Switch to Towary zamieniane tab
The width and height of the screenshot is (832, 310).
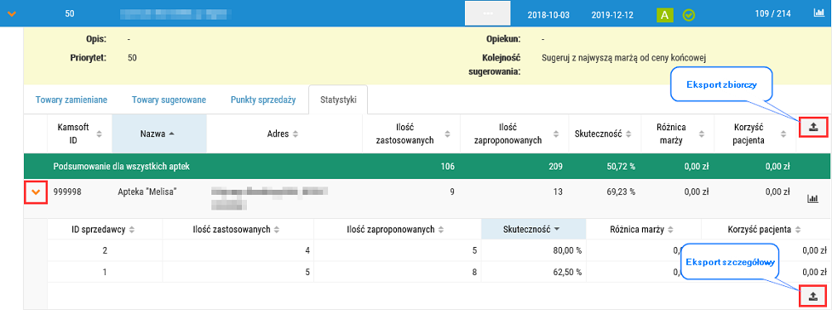pyautogui.click(x=72, y=100)
